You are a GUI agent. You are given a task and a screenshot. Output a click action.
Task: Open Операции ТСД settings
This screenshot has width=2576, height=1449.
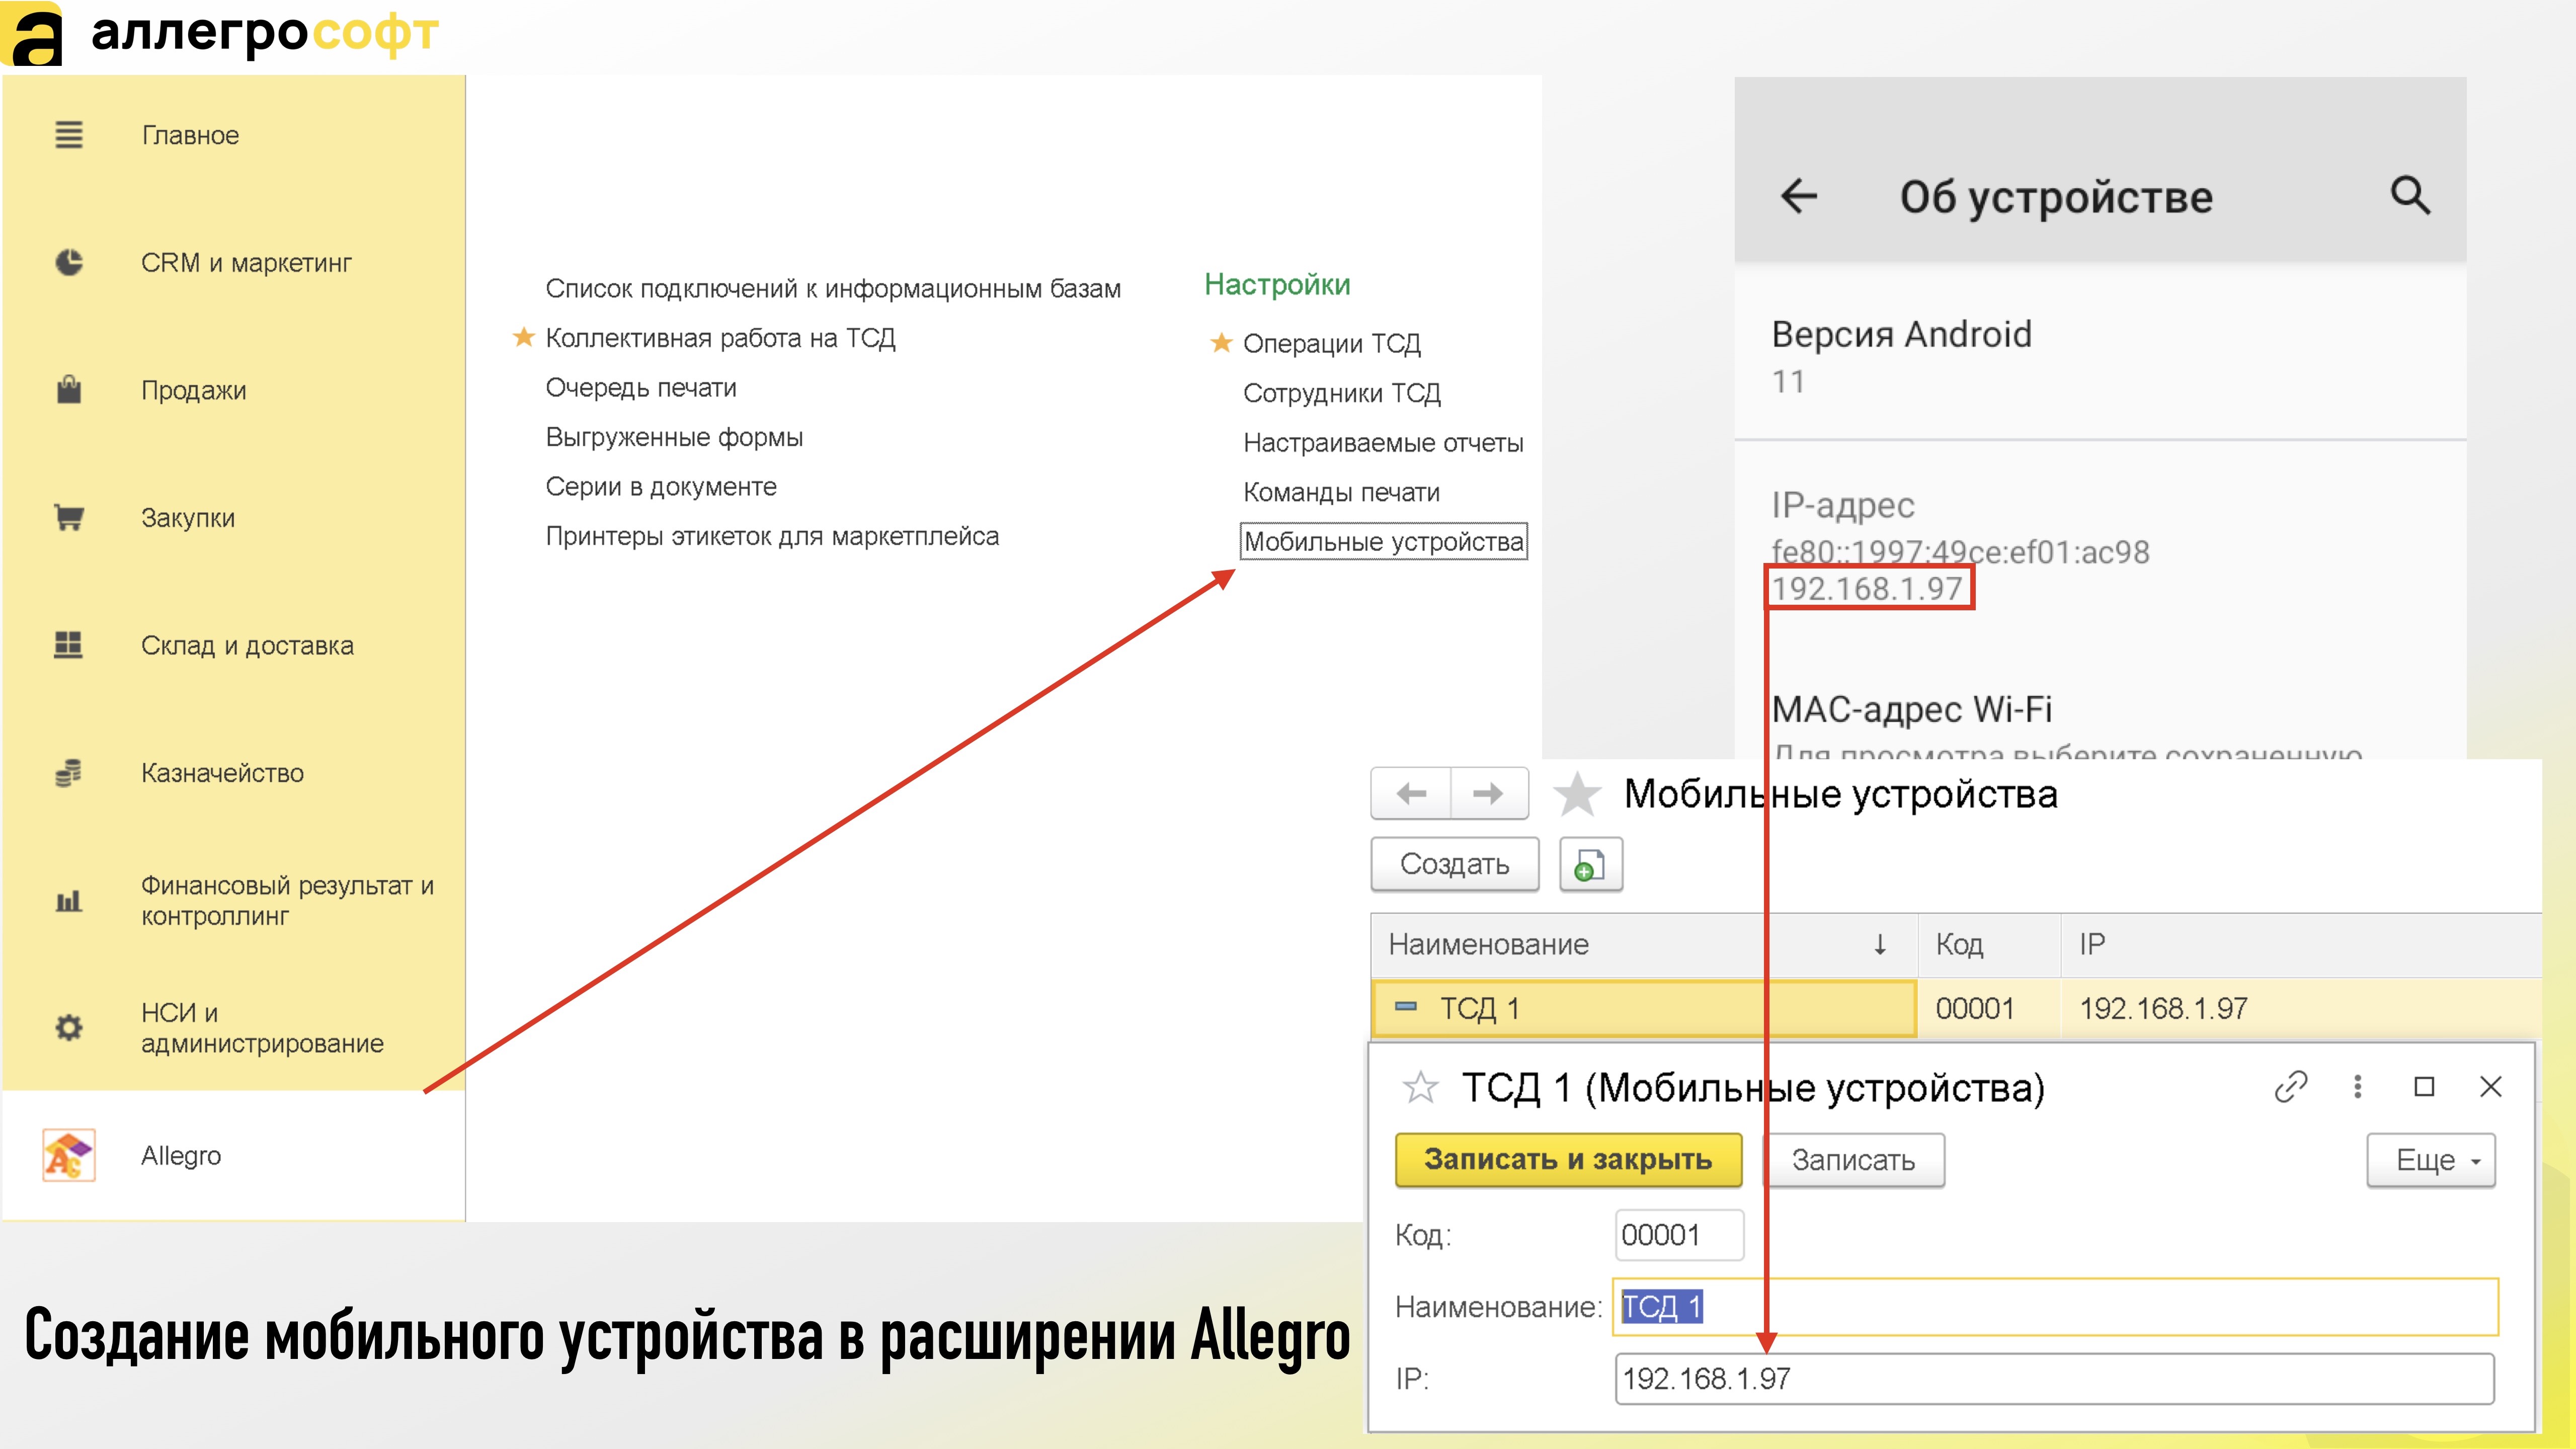[x=1331, y=343]
